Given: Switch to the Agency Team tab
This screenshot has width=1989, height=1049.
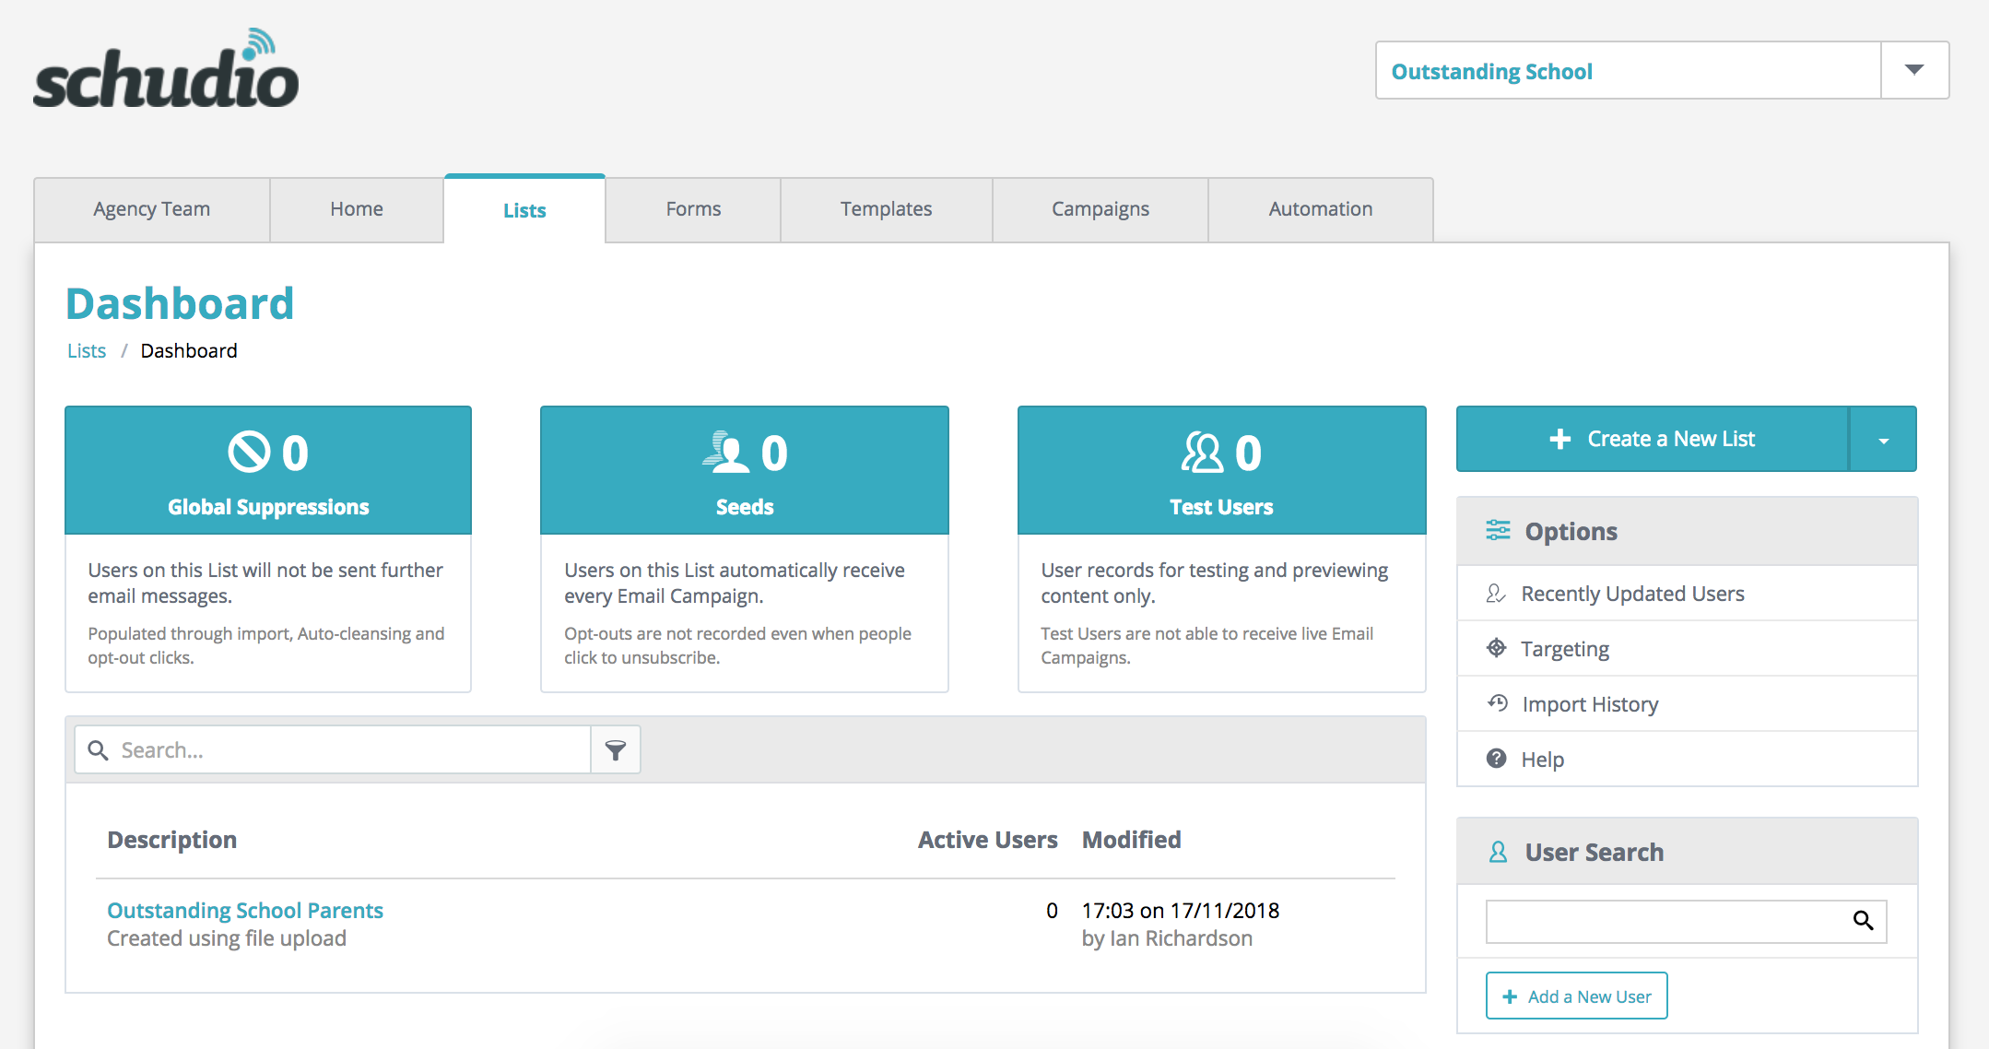Looking at the screenshot, I should click(152, 209).
